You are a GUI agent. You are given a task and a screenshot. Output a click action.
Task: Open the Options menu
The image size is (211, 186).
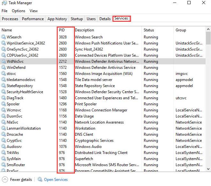(x=18, y=11)
